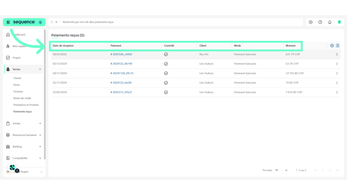
Task: Open the column filter settings icon
Action: (x=337, y=45)
